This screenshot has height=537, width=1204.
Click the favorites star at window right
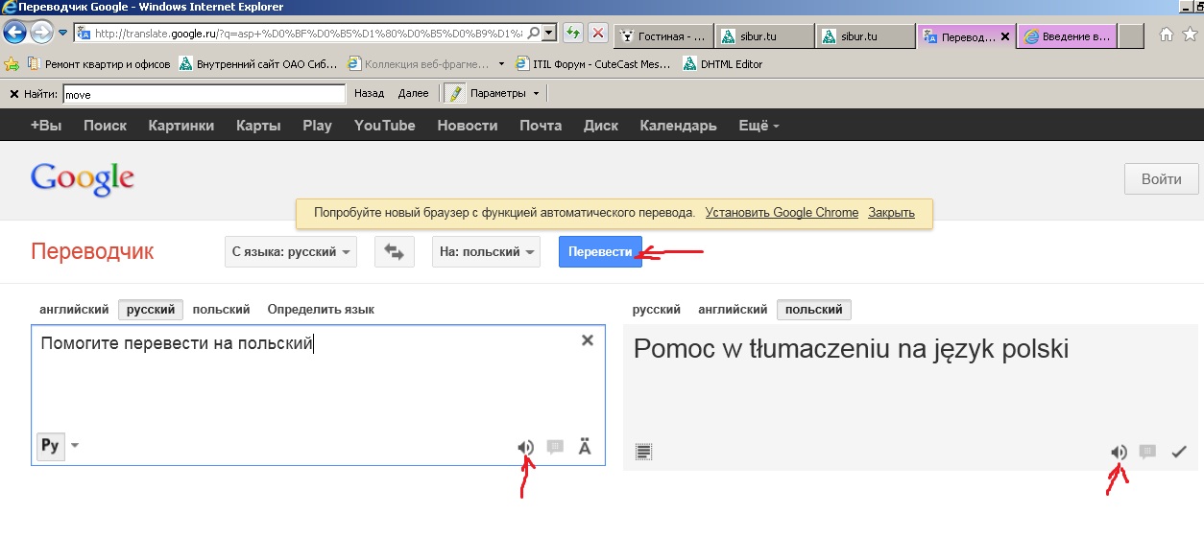click(1189, 35)
